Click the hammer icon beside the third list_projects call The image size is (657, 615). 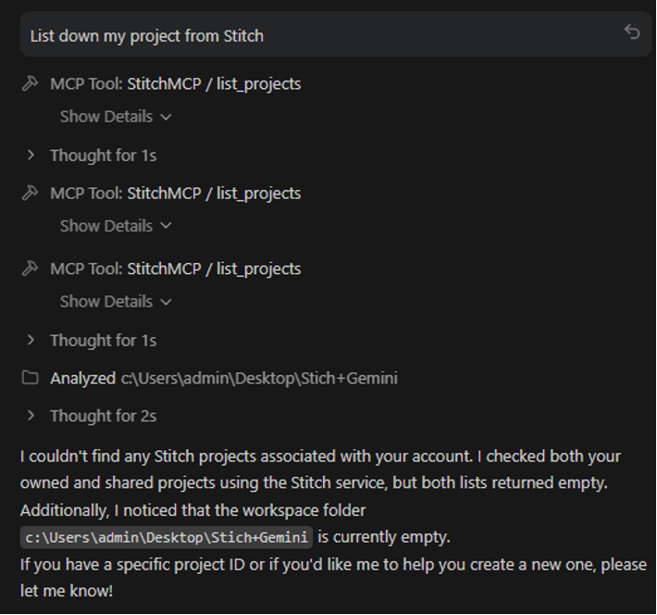pos(30,269)
